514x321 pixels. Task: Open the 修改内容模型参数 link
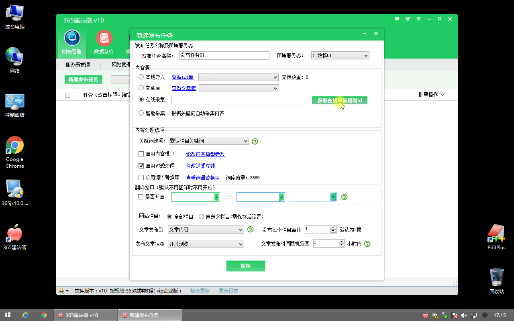coord(206,154)
